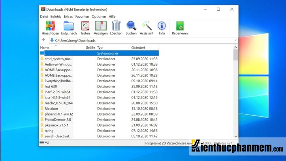Open the Favoriten menu

82,17
